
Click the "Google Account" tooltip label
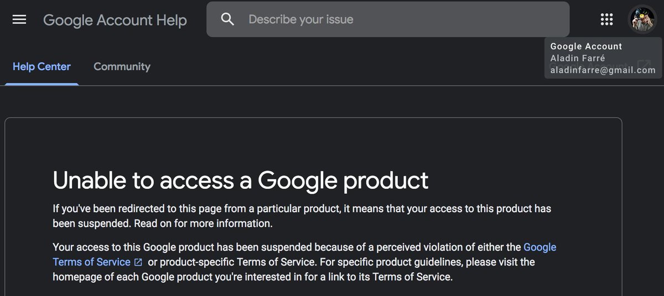click(x=586, y=47)
